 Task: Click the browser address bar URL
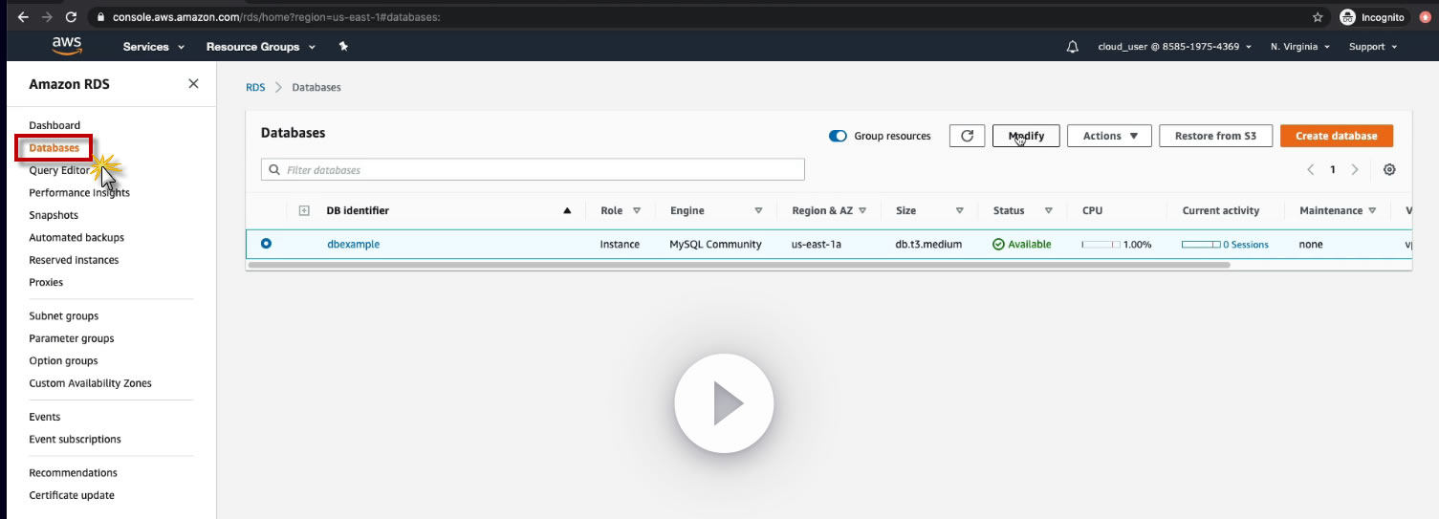click(x=276, y=17)
